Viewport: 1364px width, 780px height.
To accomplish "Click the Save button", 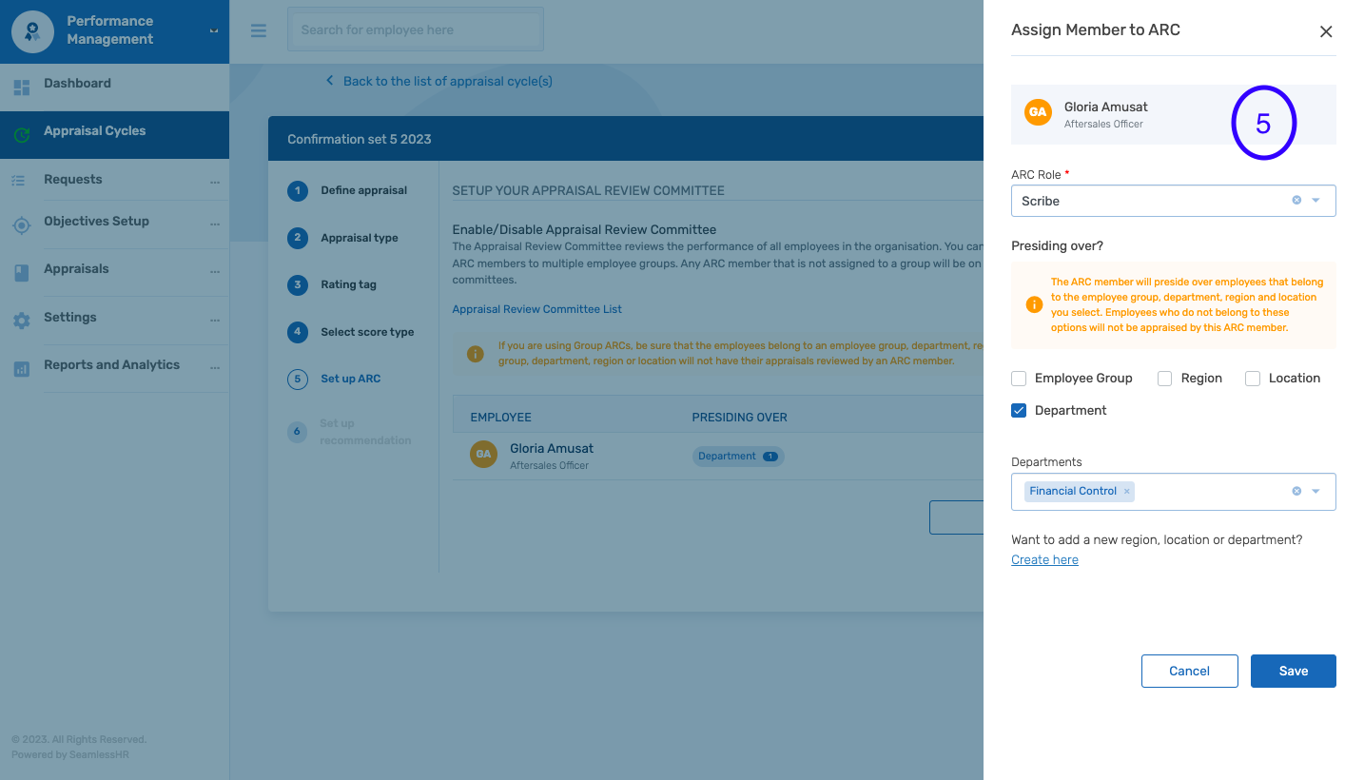I will pos(1293,671).
